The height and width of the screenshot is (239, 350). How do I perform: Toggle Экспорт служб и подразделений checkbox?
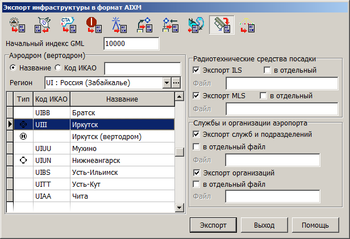point(196,134)
